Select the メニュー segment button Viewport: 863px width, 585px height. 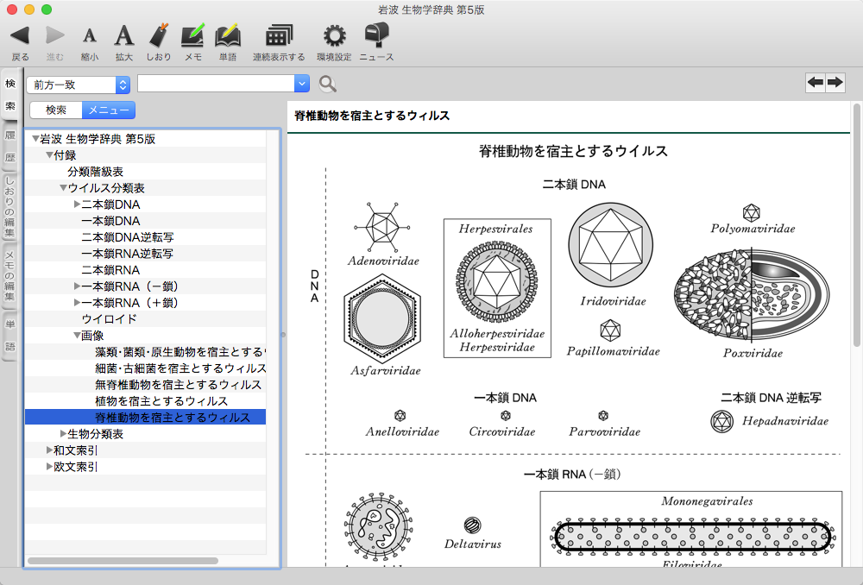click(109, 110)
